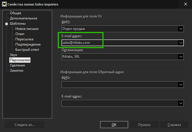Click The Bat! icon in title bar
Viewport: 192px width, 132px height.
point(4,4)
